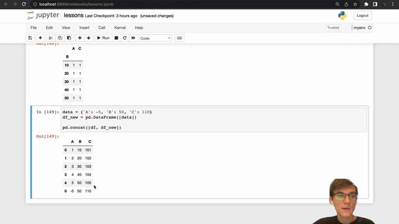399x224 pixels.
Task: Click the value -5 in column A
Action: pos(72,191)
